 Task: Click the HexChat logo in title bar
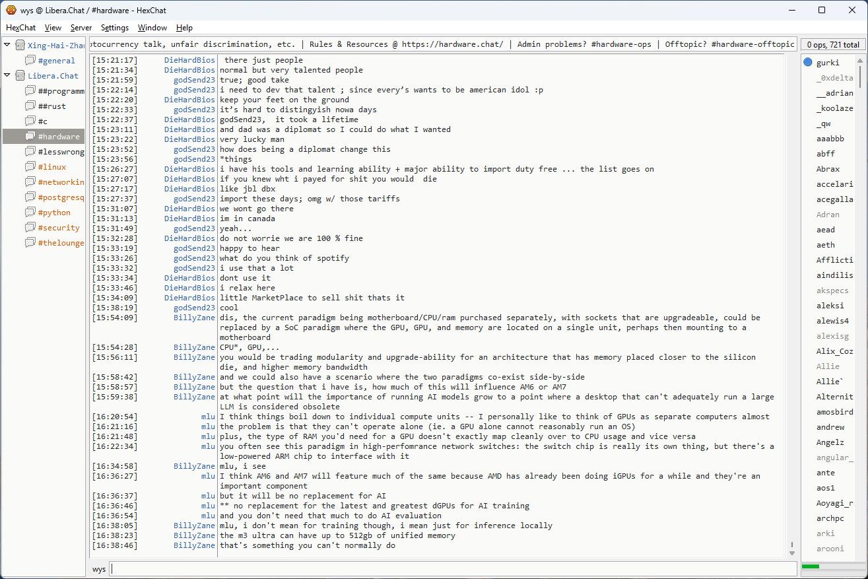click(11, 10)
